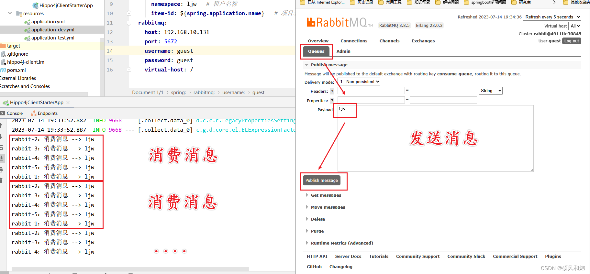The image size is (590, 274).
Task: Click the Publish message button
Action: tap(322, 180)
